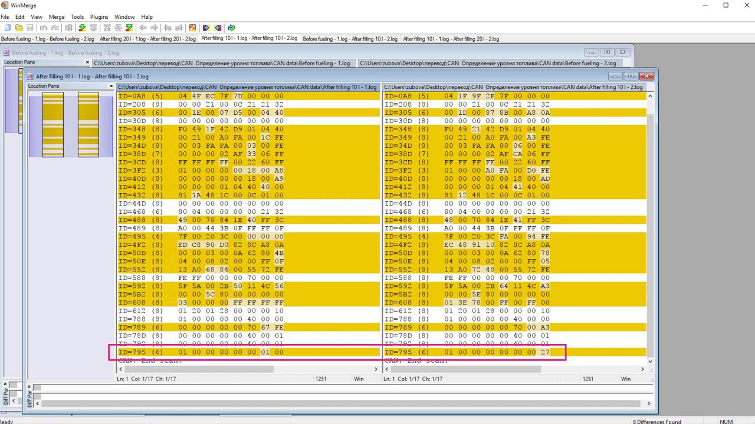This screenshot has height=424, width=755.
Task: Go to Last Difference toolbar icon
Action: pyautogui.click(x=129, y=28)
